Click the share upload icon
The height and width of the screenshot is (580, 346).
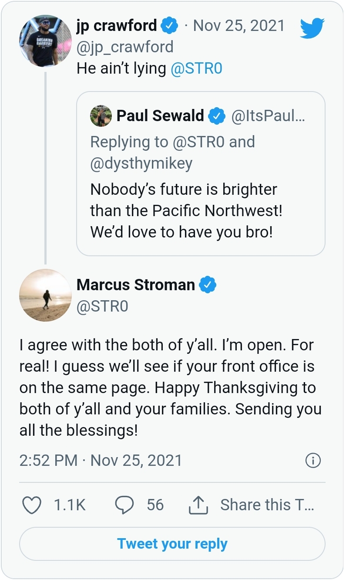198,505
